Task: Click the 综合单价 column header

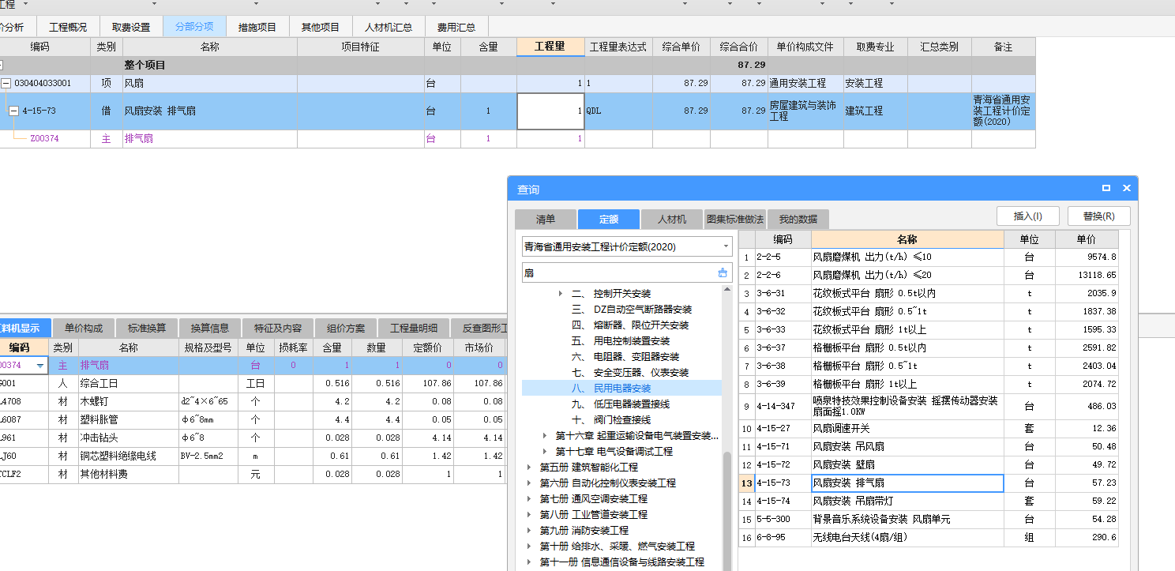Action: tap(681, 47)
